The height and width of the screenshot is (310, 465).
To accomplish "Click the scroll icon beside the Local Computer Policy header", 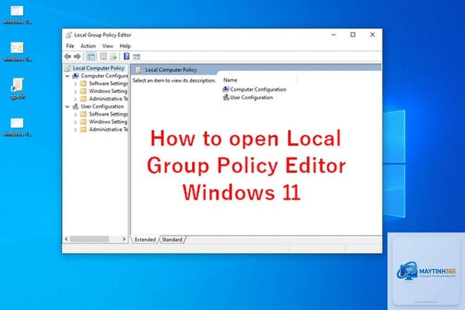I will (x=138, y=70).
